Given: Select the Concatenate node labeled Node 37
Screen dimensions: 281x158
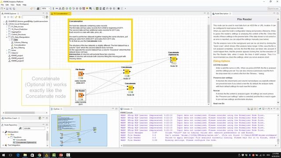Looking at the screenshot, I should 127,72.
